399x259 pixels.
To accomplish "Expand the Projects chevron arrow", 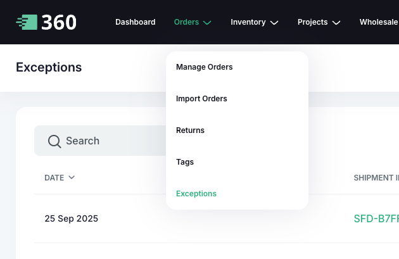I will point(336,23).
